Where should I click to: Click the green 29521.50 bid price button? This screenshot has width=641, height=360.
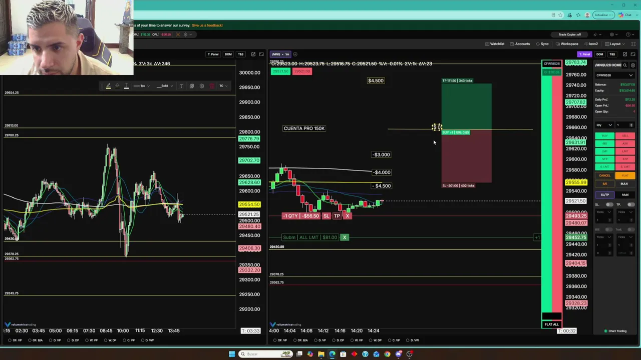(280, 71)
